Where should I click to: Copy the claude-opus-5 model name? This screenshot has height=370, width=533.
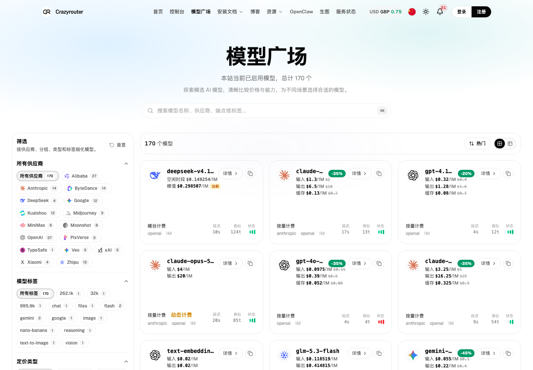pyautogui.click(x=250, y=263)
